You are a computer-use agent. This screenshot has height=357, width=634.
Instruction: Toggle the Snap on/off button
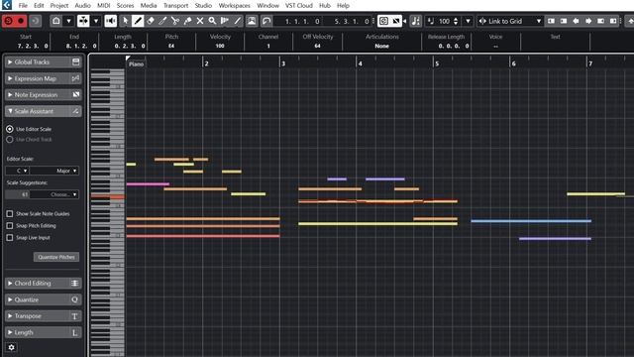pos(383,21)
